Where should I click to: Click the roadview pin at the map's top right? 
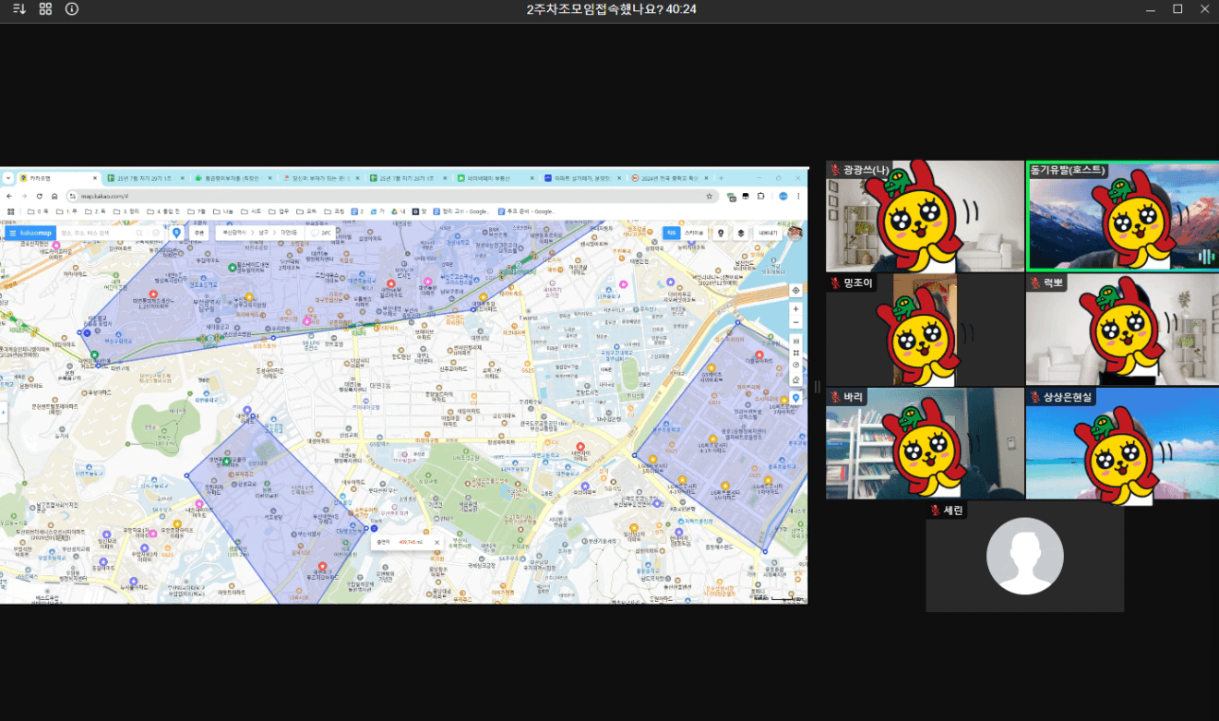pos(721,233)
